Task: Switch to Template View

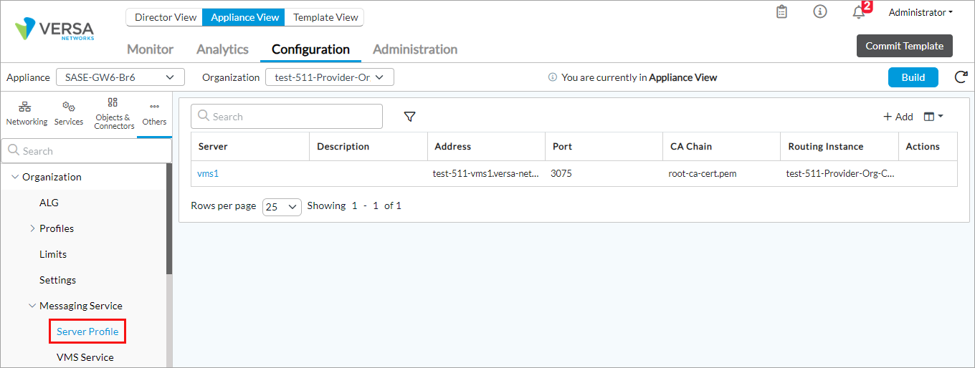Action: point(325,17)
